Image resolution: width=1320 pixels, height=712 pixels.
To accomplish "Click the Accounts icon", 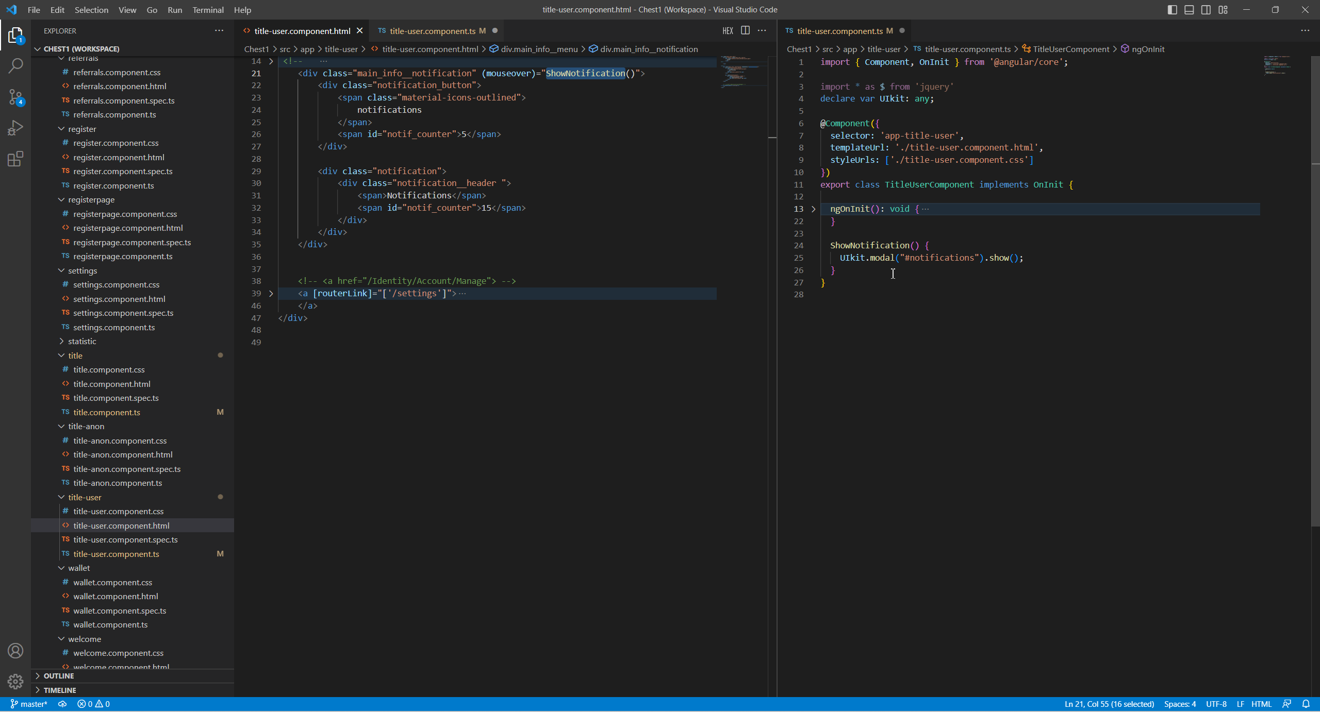I will click(15, 651).
